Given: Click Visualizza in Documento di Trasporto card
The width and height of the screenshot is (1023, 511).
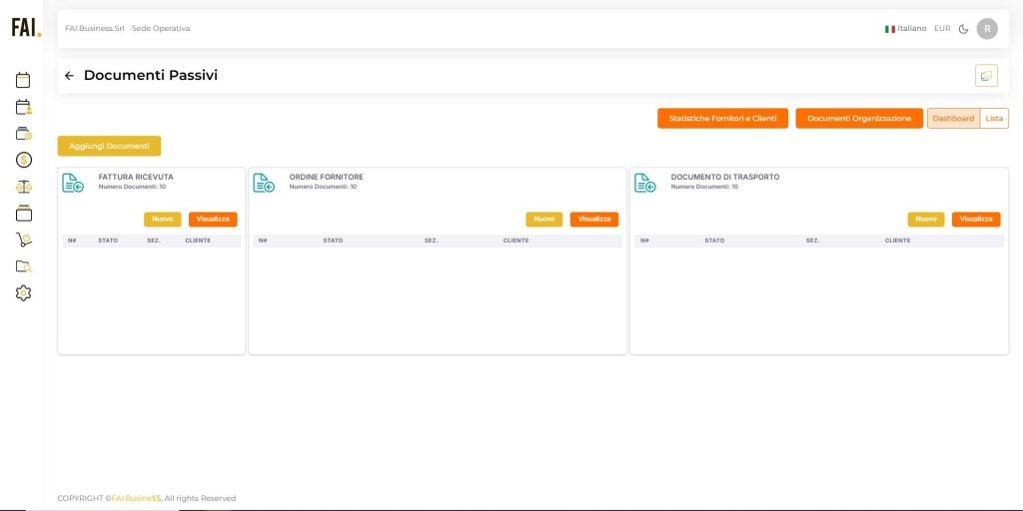Looking at the screenshot, I should click(975, 219).
